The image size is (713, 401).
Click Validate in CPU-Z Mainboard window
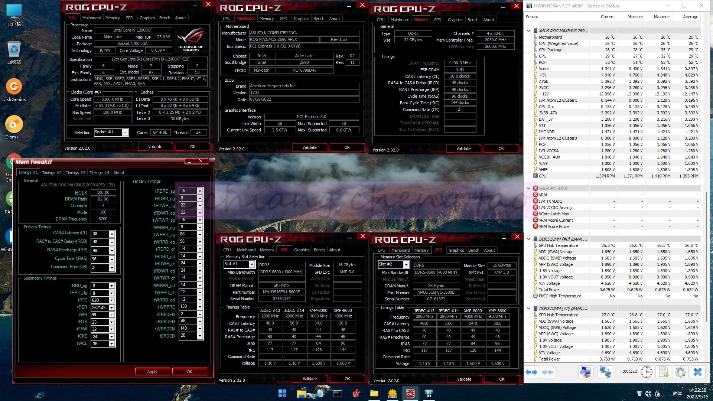click(309, 147)
